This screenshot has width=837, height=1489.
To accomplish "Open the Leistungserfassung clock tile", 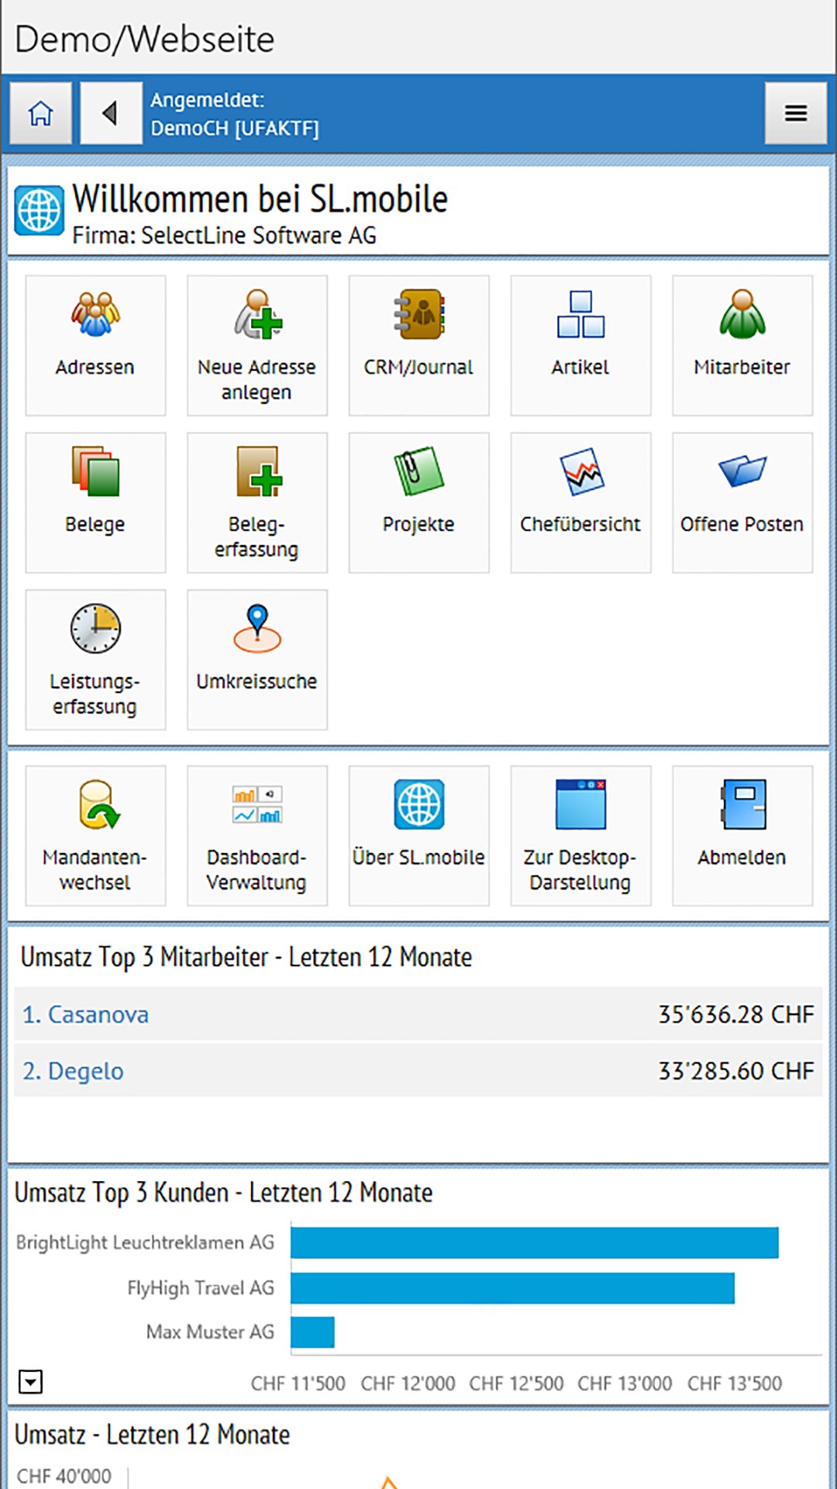I will [x=95, y=660].
